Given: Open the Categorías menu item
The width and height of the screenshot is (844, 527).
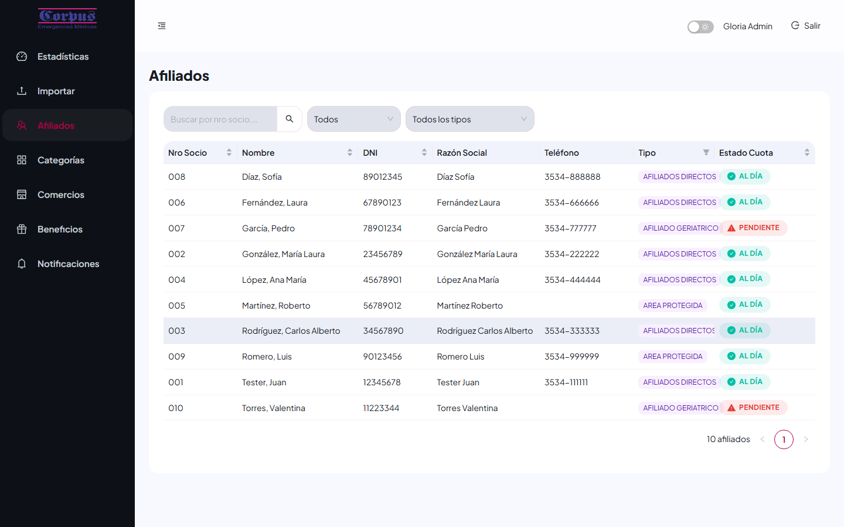Looking at the screenshot, I should pyautogui.click(x=67, y=160).
